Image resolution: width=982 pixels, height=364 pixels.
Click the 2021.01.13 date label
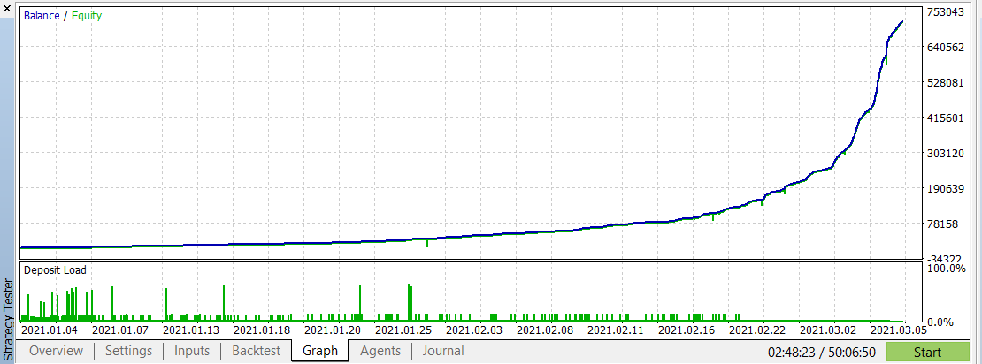click(190, 330)
